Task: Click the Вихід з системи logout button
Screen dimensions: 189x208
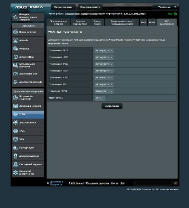Action: pos(63,7)
